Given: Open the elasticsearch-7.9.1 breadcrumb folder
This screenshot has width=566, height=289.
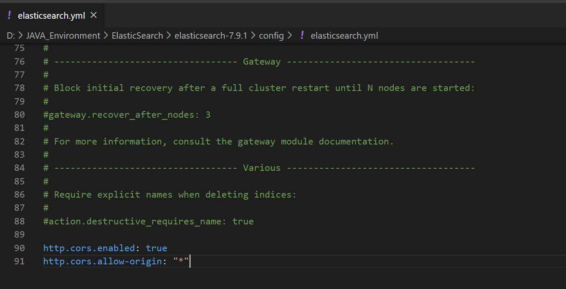Looking at the screenshot, I should tap(211, 36).
